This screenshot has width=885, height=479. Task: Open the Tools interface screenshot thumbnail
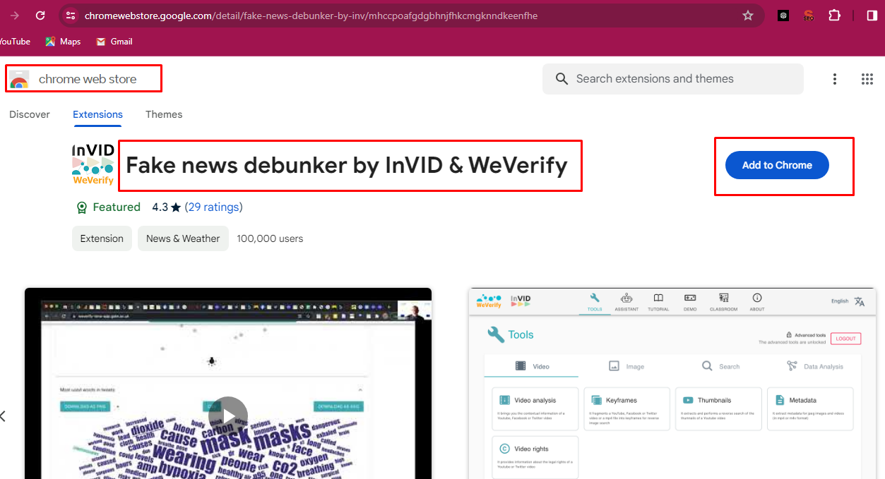pyautogui.click(x=672, y=384)
